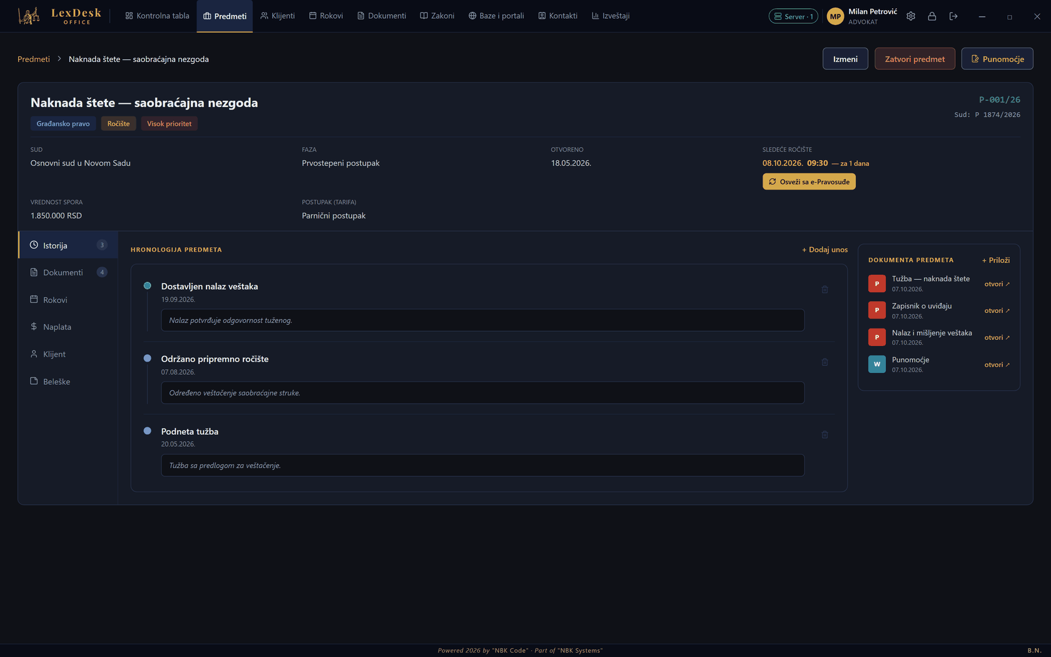Click the PDF icon of 'Tužba — naknada štete'
The height and width of the screenshot is (657, 1051).
point(877,283)
